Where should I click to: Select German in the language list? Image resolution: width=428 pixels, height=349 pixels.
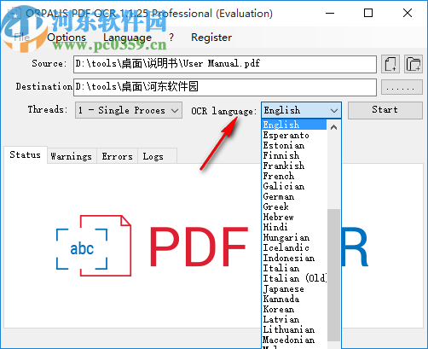pos(294,196)
